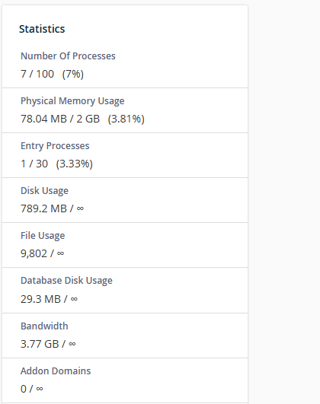Click the infinity symbol beside Bandwidth
Screen dimensions: 320x404
pos(72,344)
